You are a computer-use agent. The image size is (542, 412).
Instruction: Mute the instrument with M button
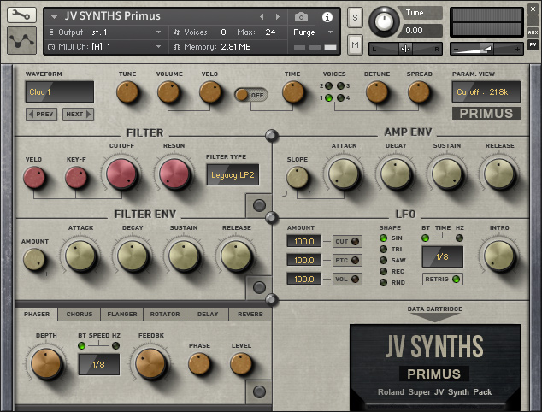point(355,44)
